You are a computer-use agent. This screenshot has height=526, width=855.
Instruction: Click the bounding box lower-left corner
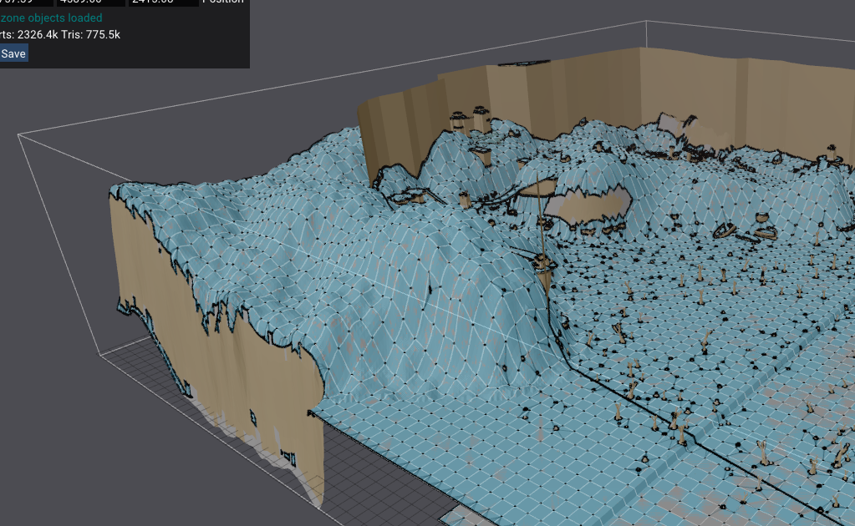pos(100,354)
